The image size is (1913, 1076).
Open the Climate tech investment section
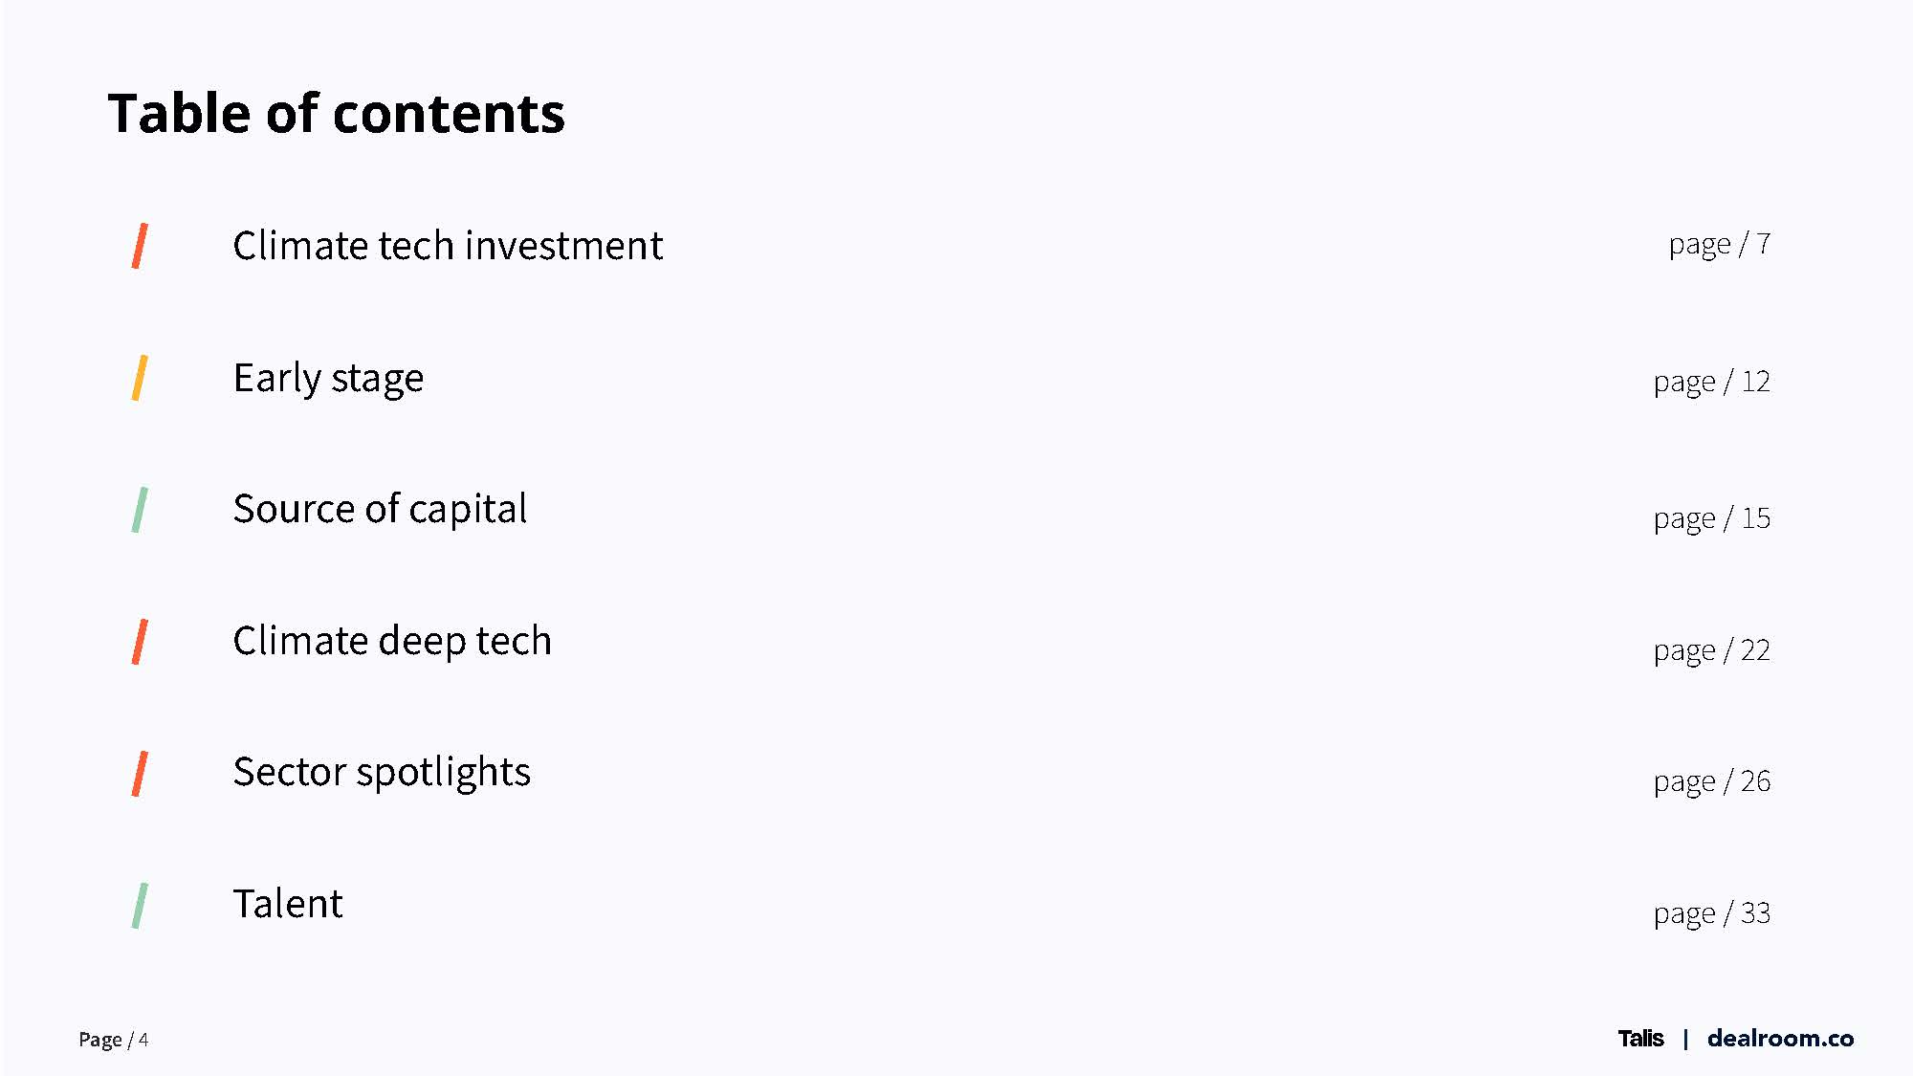[x=448, y=246]
